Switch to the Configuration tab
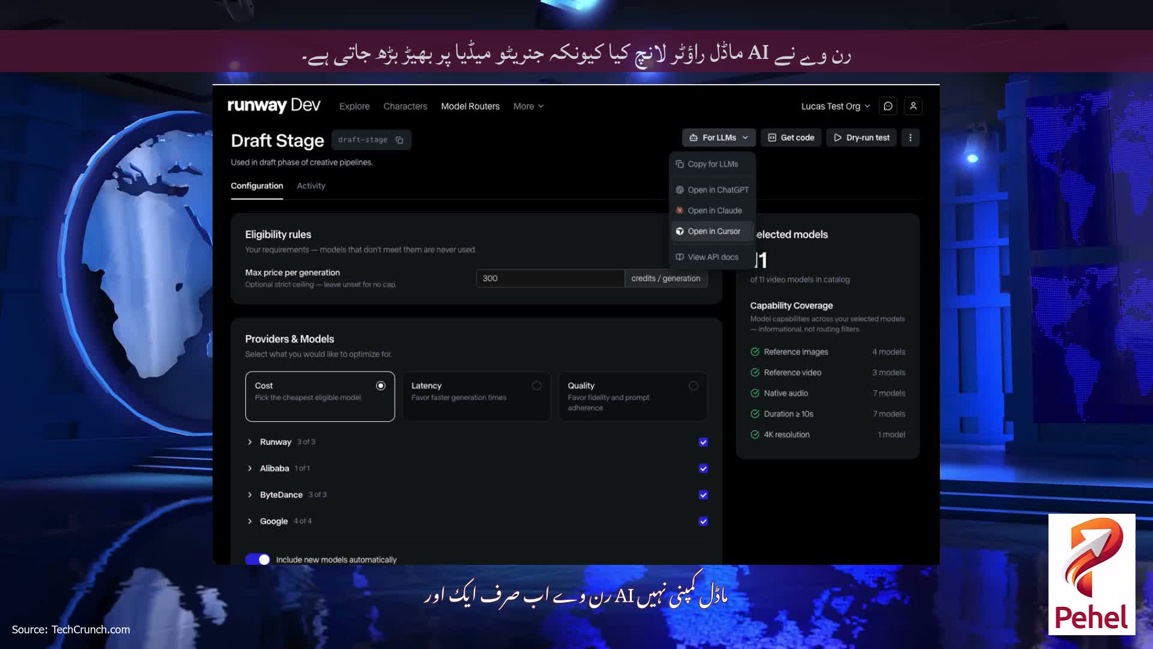 [257, 186]
